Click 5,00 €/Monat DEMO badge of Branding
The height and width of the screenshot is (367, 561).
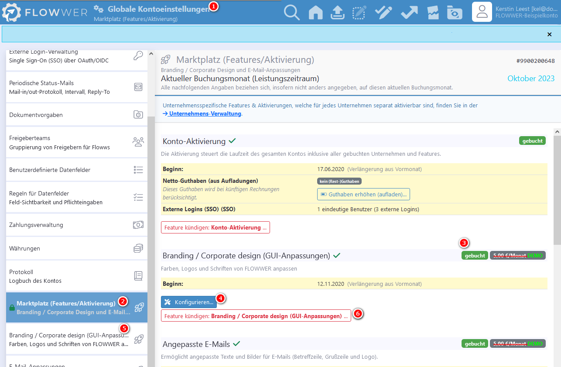[x=518, y=256]
